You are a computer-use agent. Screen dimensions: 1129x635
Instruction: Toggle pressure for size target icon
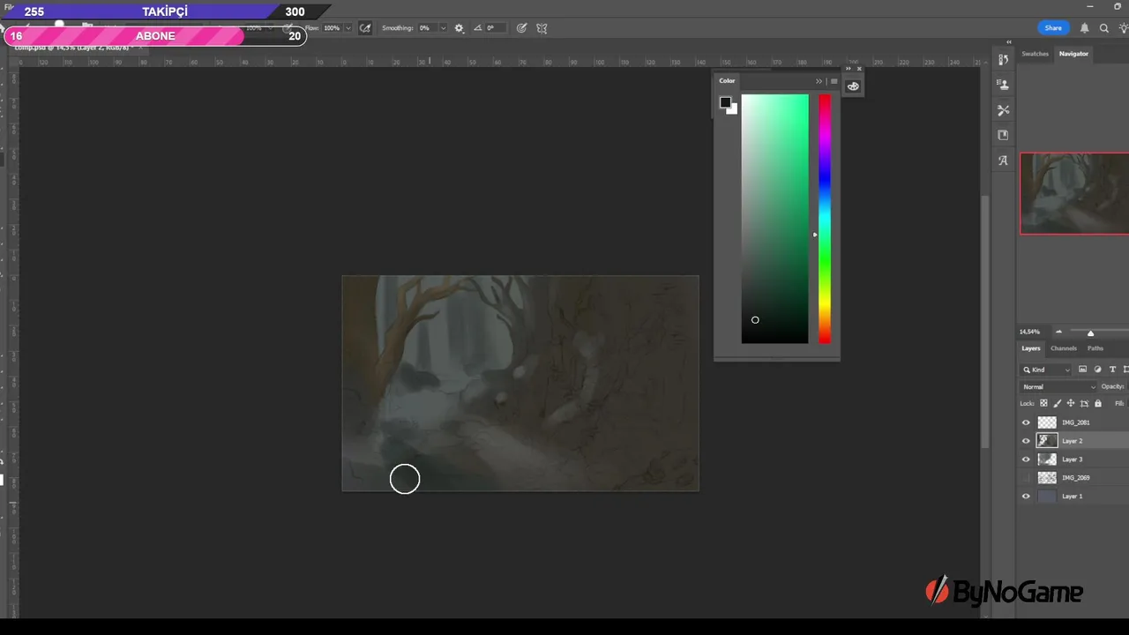[x=521, y=28]
